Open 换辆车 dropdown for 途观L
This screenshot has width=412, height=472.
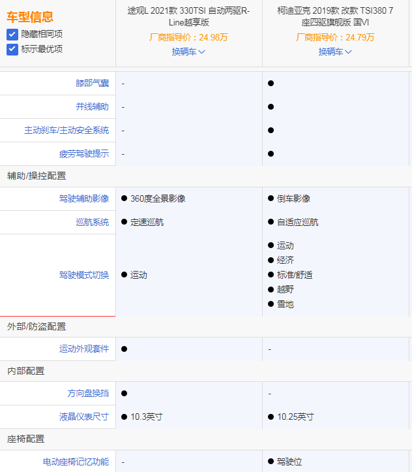pos(188,52)
